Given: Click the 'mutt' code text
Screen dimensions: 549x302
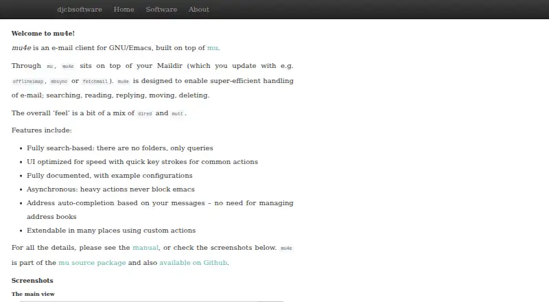Looking at the screenshot, I should point(178,113).
